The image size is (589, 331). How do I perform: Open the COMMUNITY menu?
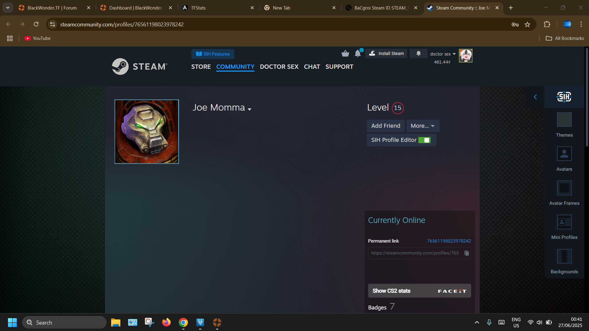[235, 67]
